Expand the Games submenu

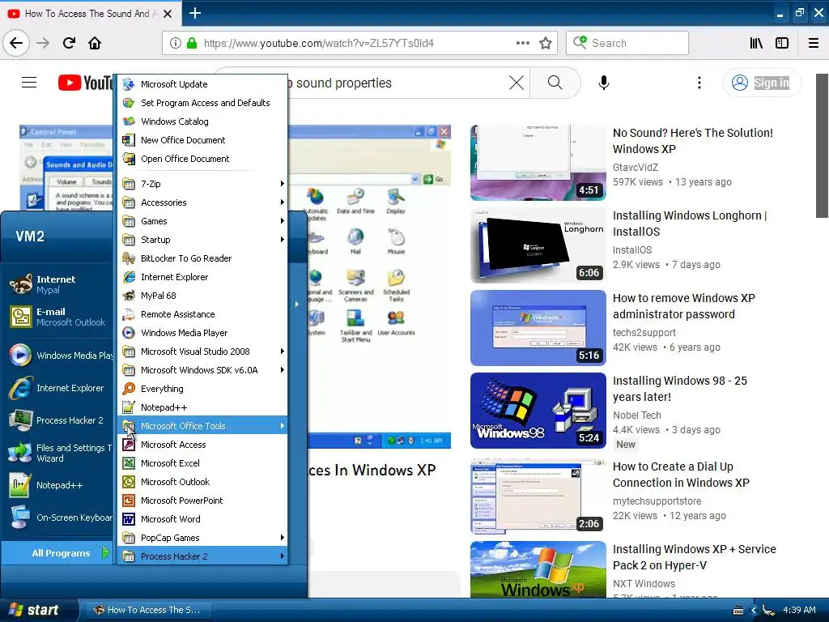click(202, 220)
